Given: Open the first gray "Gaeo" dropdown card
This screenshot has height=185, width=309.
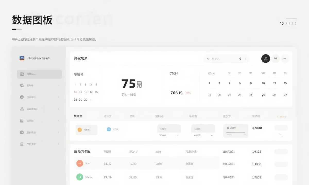Looking at the screenshot, I should coord(169,129).
